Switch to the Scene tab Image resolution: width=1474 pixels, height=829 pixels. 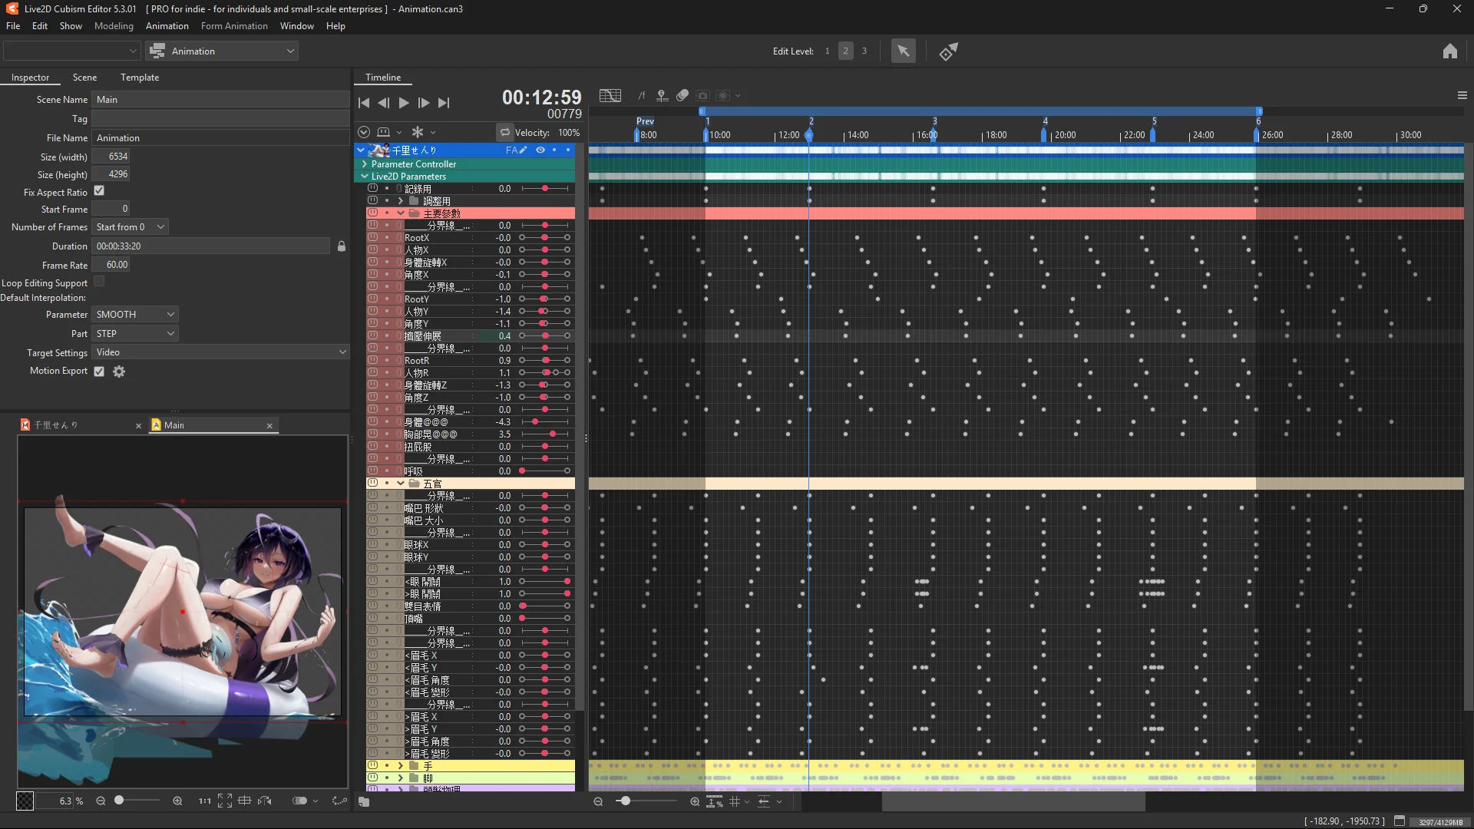(84, 78)
